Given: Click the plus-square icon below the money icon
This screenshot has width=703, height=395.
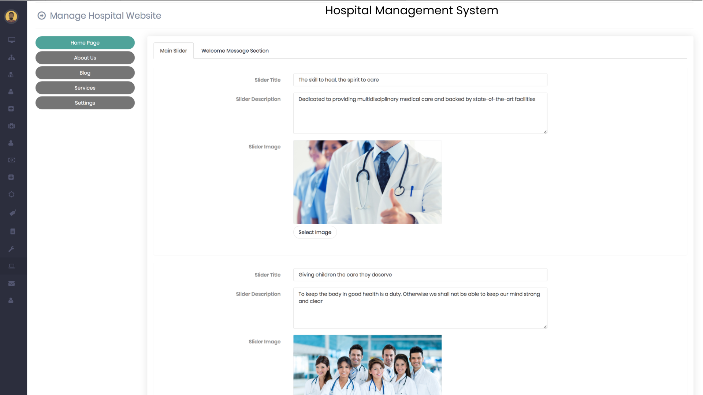Looking at the screenshot, I should click(11, 177).
